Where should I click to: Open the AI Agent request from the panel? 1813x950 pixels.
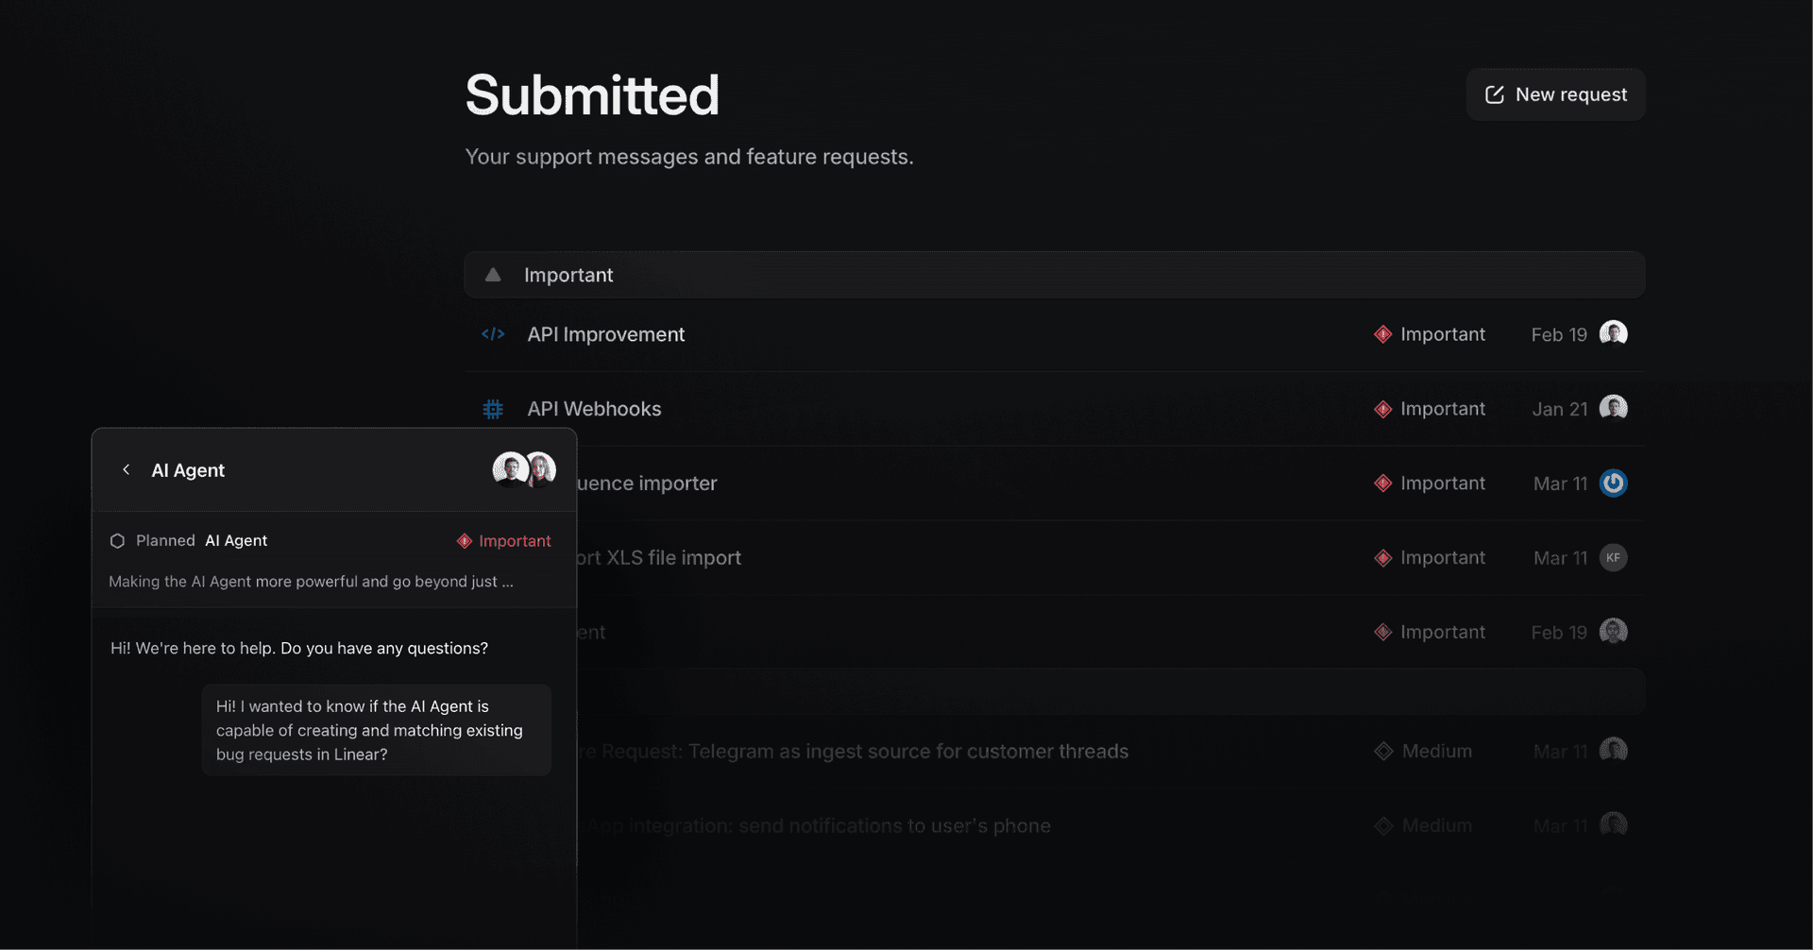coord(236,540)
